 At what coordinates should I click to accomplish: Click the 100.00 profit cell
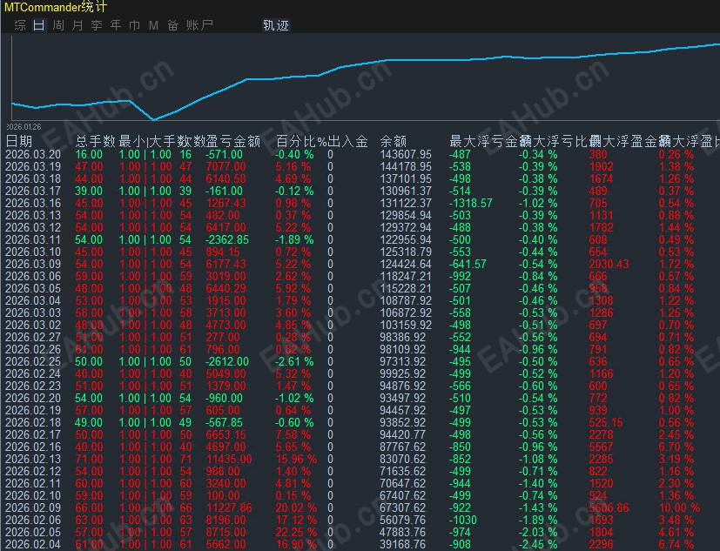click(223, 495)
